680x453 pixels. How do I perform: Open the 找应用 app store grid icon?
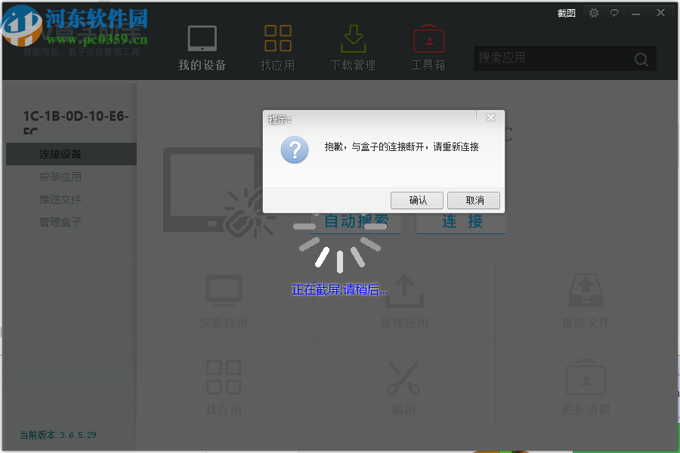click(x=277, y=36)
